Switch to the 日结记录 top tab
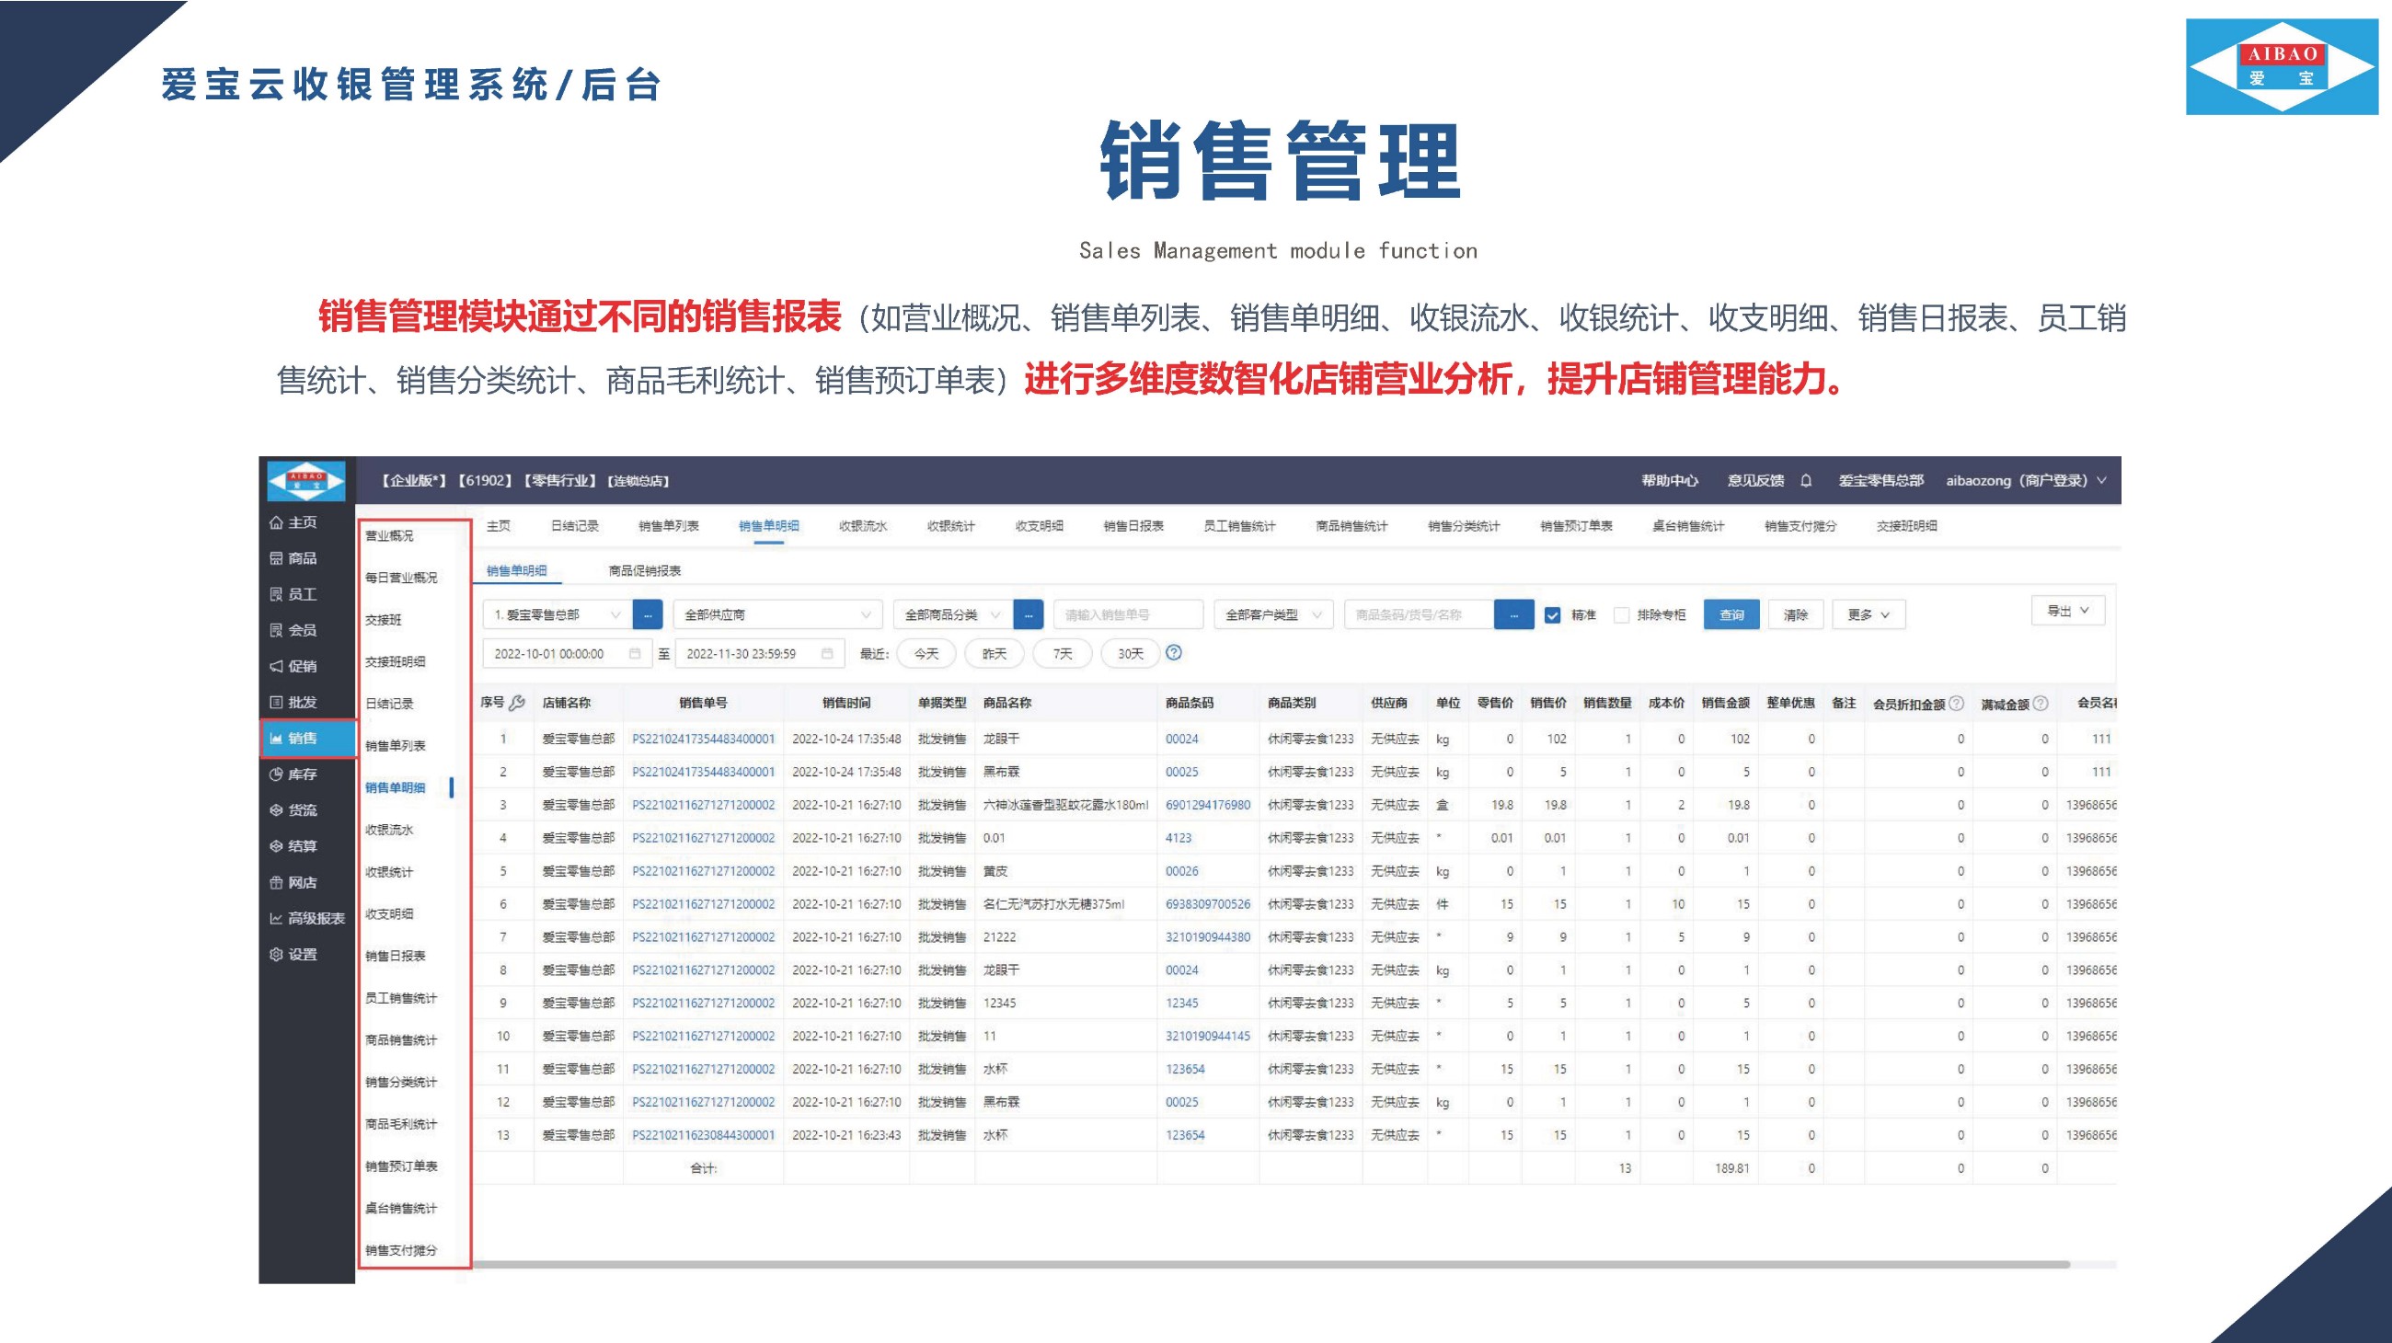 (575, 526)
